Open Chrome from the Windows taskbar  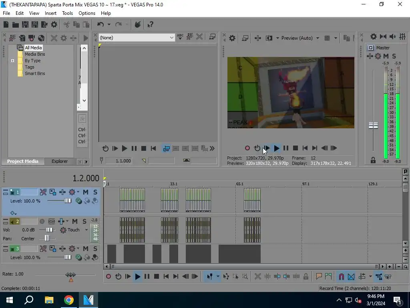click(69, 300)
